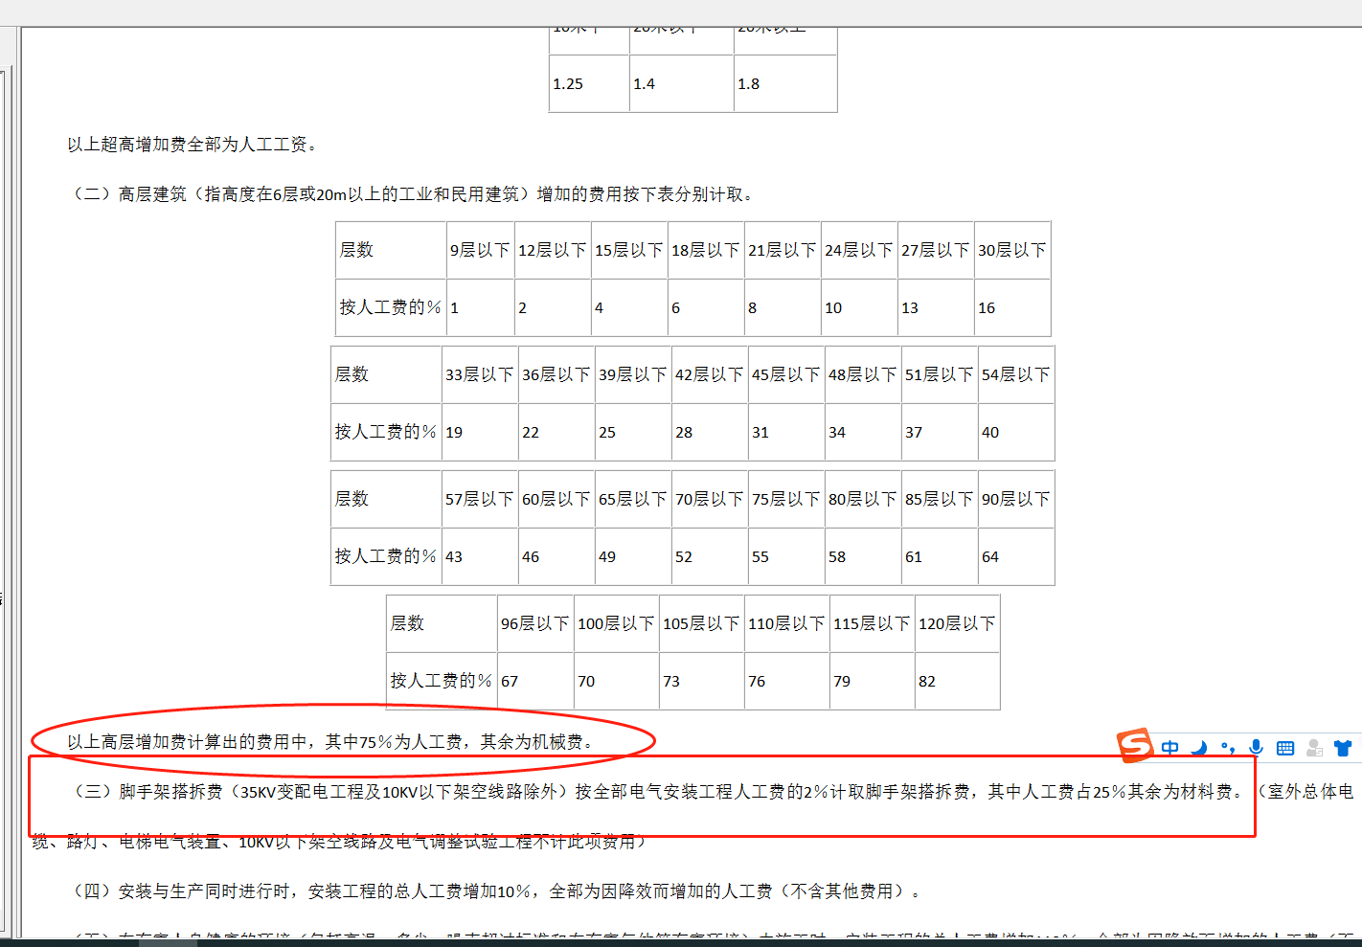Select the 110层以下 header cell

pyautogui.click(x=787, y=623)
